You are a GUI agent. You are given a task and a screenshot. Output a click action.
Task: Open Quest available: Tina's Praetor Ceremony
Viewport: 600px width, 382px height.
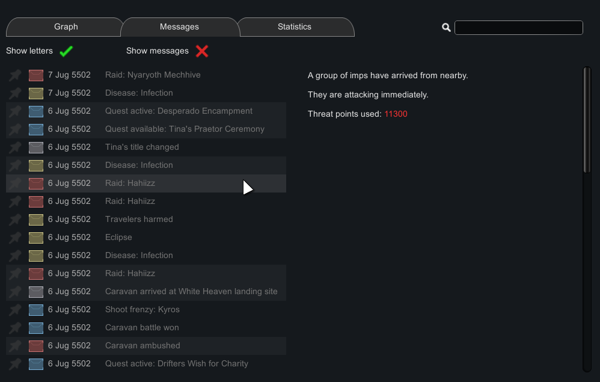click(x=185, y=129)
